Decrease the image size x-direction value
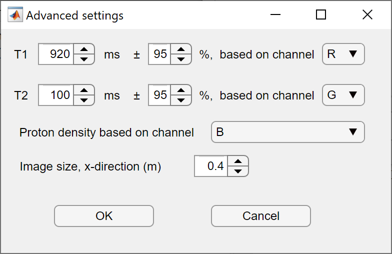The width and height of the screenshot is (392, 254). tap(238, 171)
